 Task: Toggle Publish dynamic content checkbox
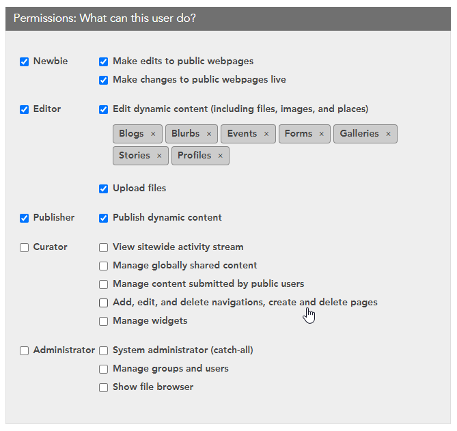[x=103, y=219]
